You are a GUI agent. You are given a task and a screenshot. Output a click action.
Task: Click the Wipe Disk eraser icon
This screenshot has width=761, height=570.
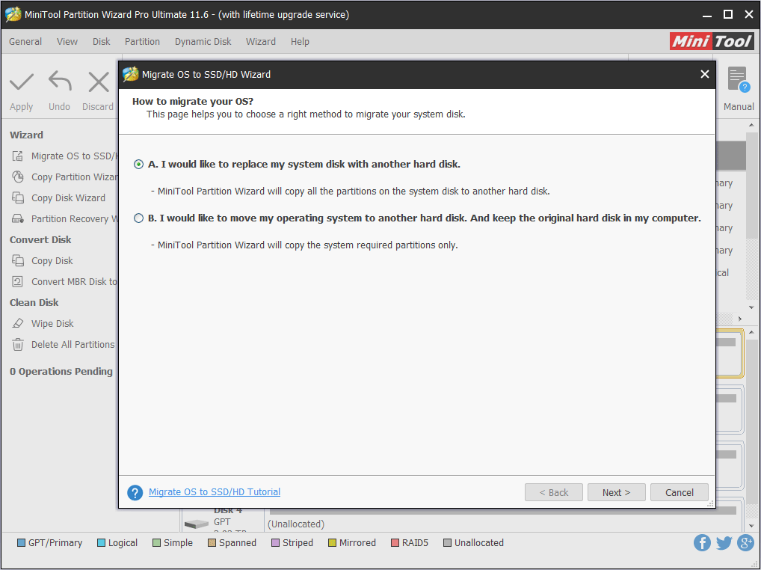(17, 323)
